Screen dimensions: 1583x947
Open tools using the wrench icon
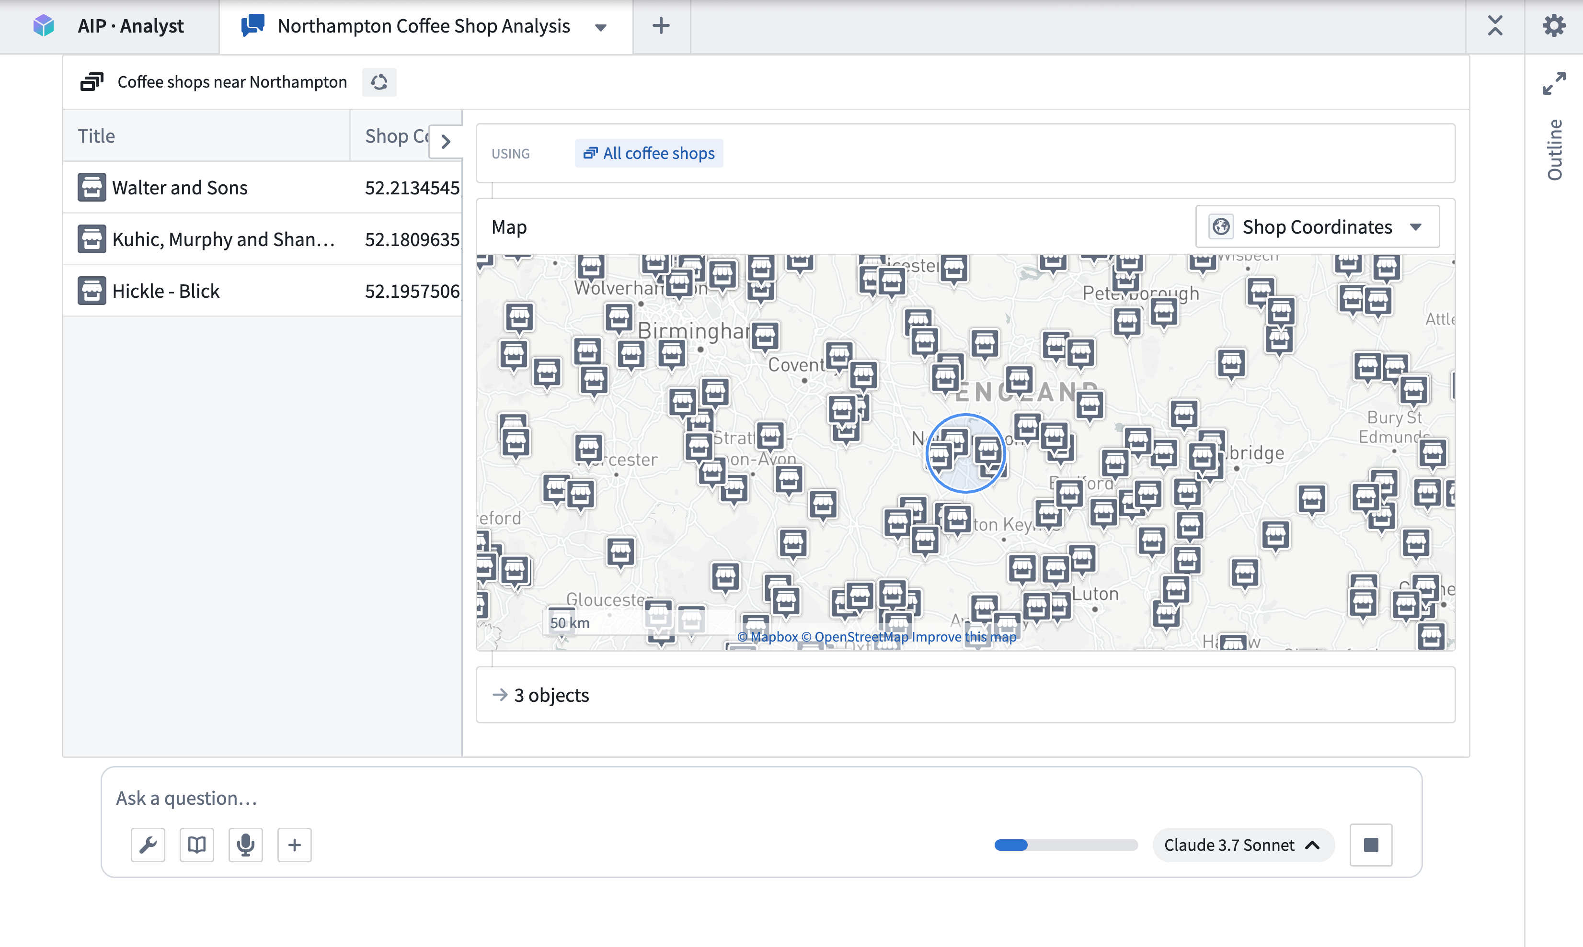(148, 844)
